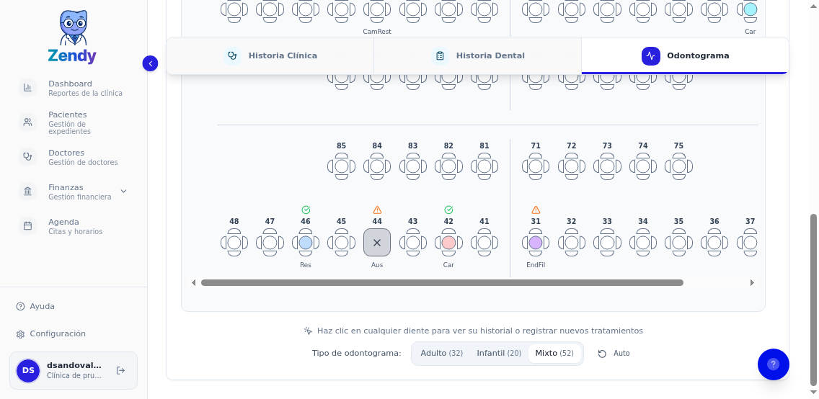Select primary tooth 81
819x399 pixels.
point(484,166)
